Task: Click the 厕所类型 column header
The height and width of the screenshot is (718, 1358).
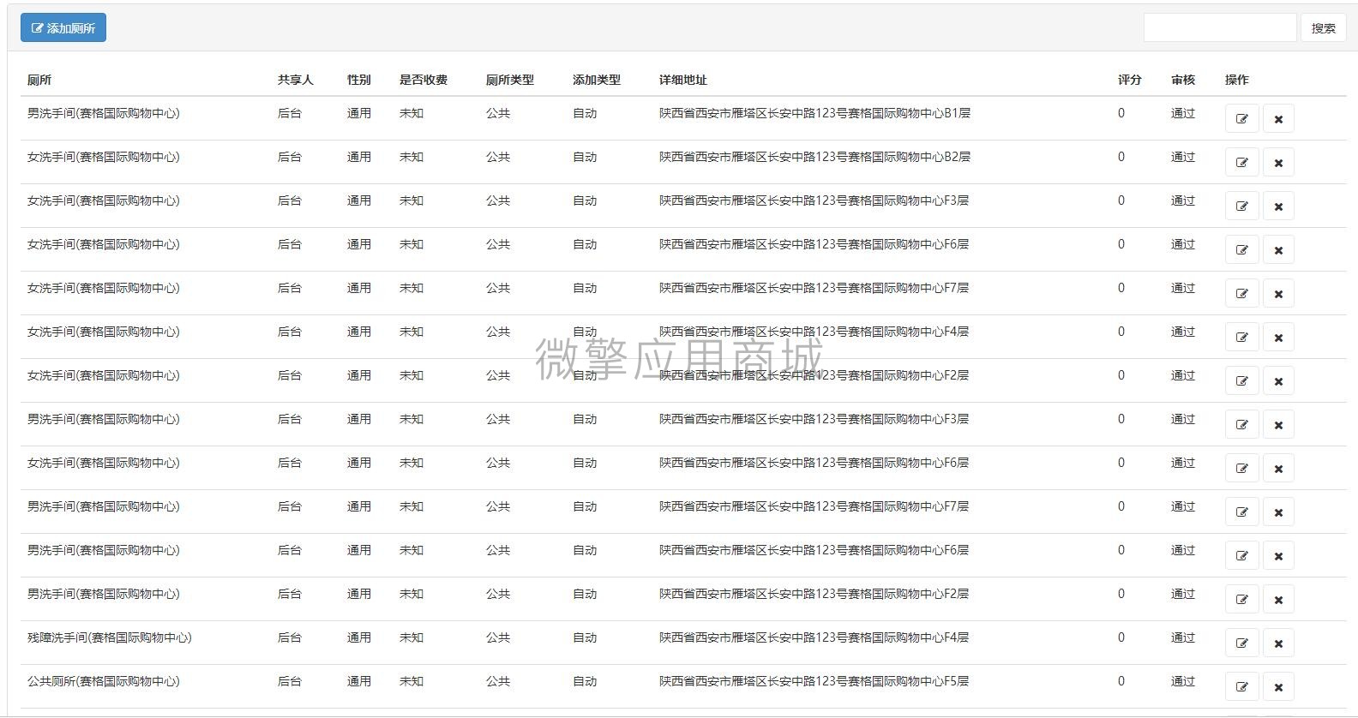Action: tap(510, 80)
